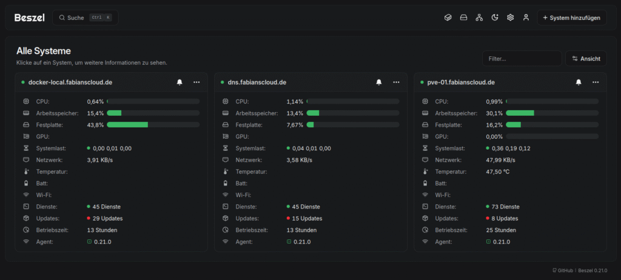The height and width of the screenshot is (280, 621).
Task: Click Arbeitsspeicher 13,4% bar in dns card
Action: coord(353,113)
